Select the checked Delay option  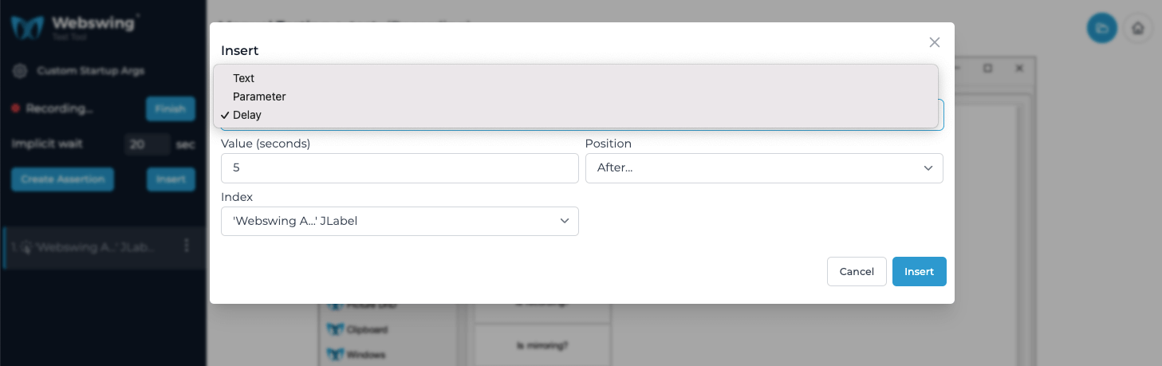point(247,115)
